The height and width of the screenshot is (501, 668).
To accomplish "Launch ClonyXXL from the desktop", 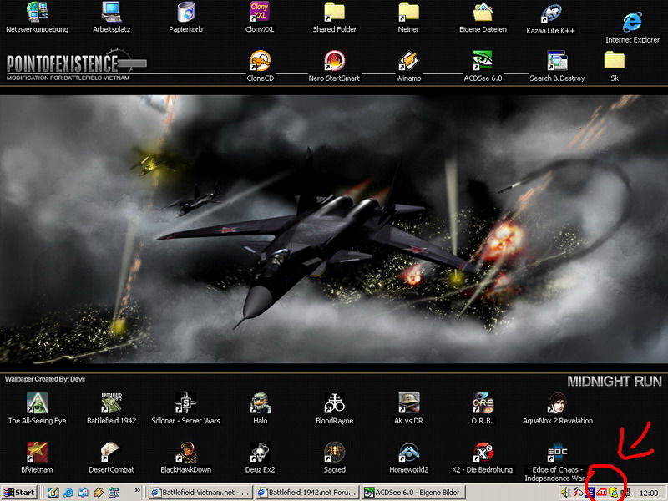I will point(260,18).
